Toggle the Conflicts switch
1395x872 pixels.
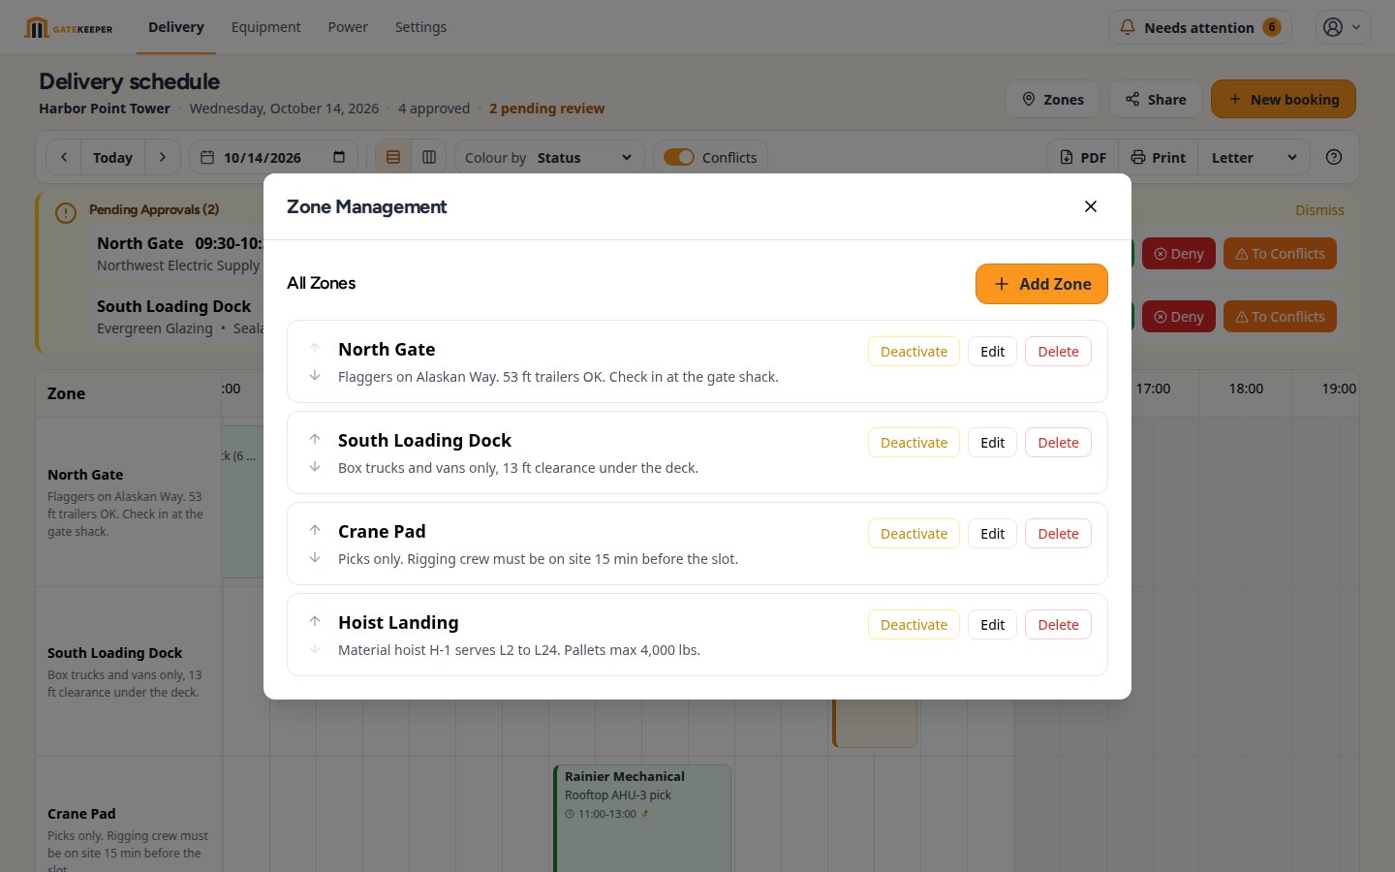679,157
